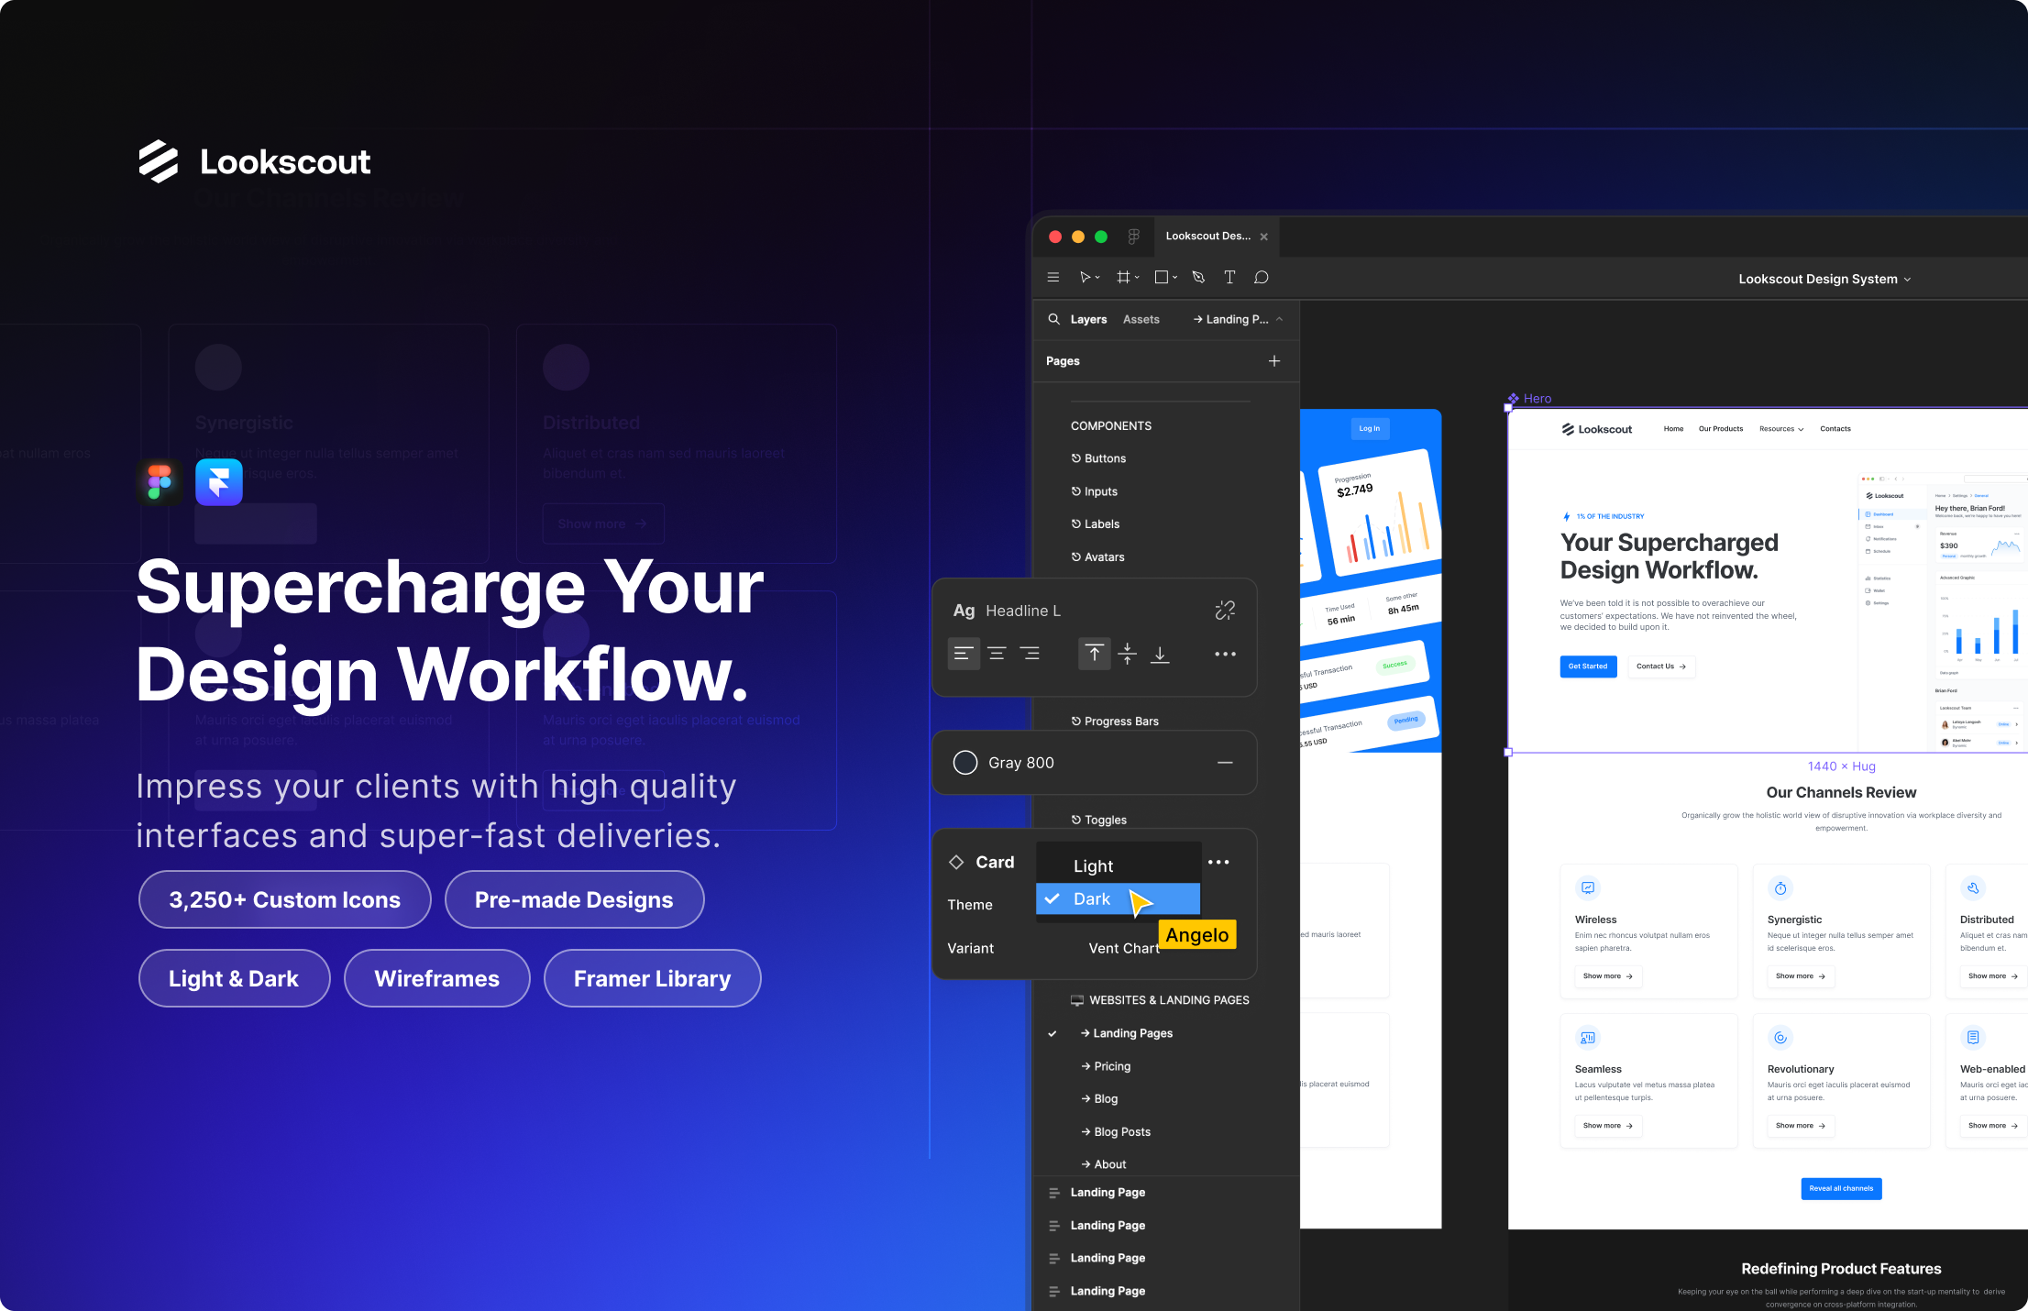Click Show more under Wireless card
Viewport: 2028px width, 1311px height.
coord(1608,976)
